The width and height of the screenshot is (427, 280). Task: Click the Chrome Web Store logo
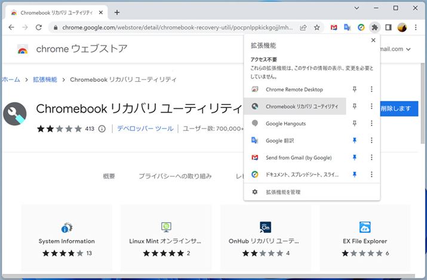point(23,49)
